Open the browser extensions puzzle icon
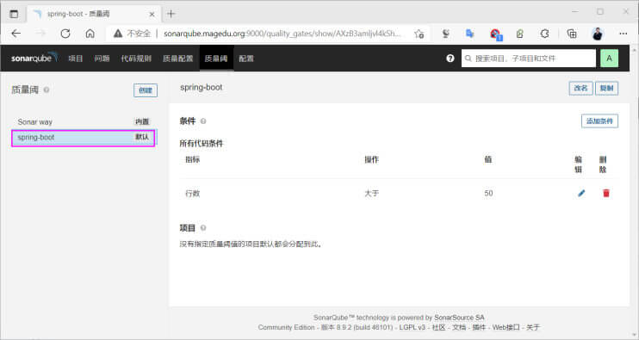 (x=545, y=34)
